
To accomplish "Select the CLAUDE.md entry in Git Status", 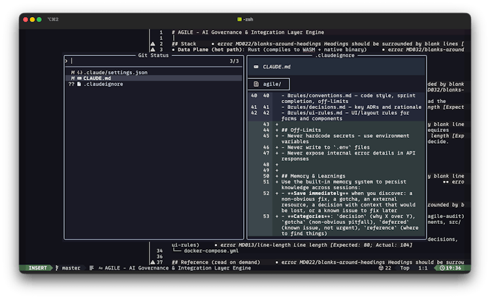I will 97,78.
